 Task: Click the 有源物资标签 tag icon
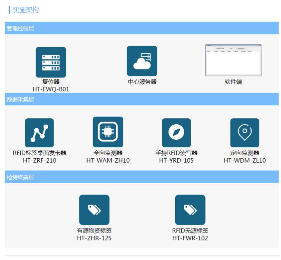coord(94,210)
